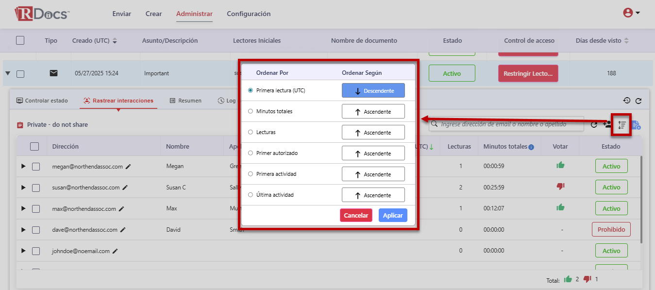The image size is (655, 290).
Task: Click pencil icon next to johndoe@noemail.com
Action: [115, 251]
